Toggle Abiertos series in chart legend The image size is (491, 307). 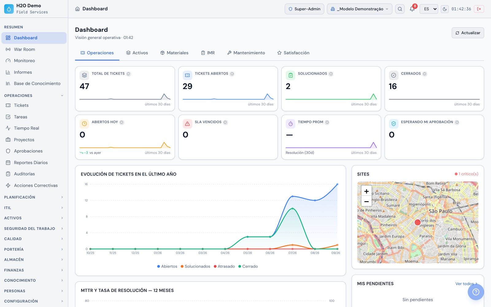point(167,266)
